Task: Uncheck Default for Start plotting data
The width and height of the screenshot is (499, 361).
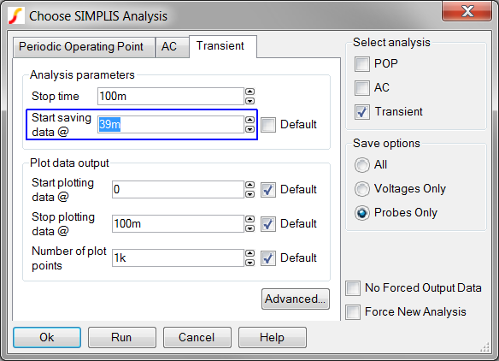Action: tap(268, 190)
